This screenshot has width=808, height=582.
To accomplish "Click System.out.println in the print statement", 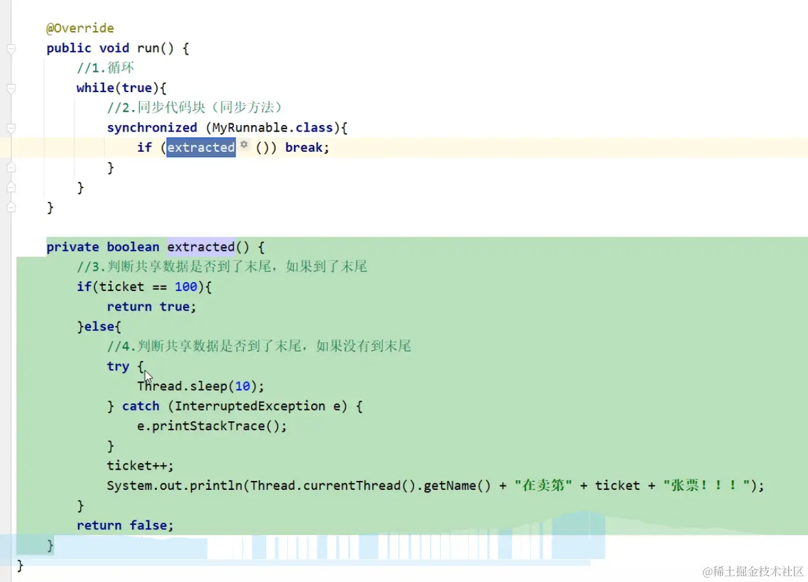I will click(175, 485).
